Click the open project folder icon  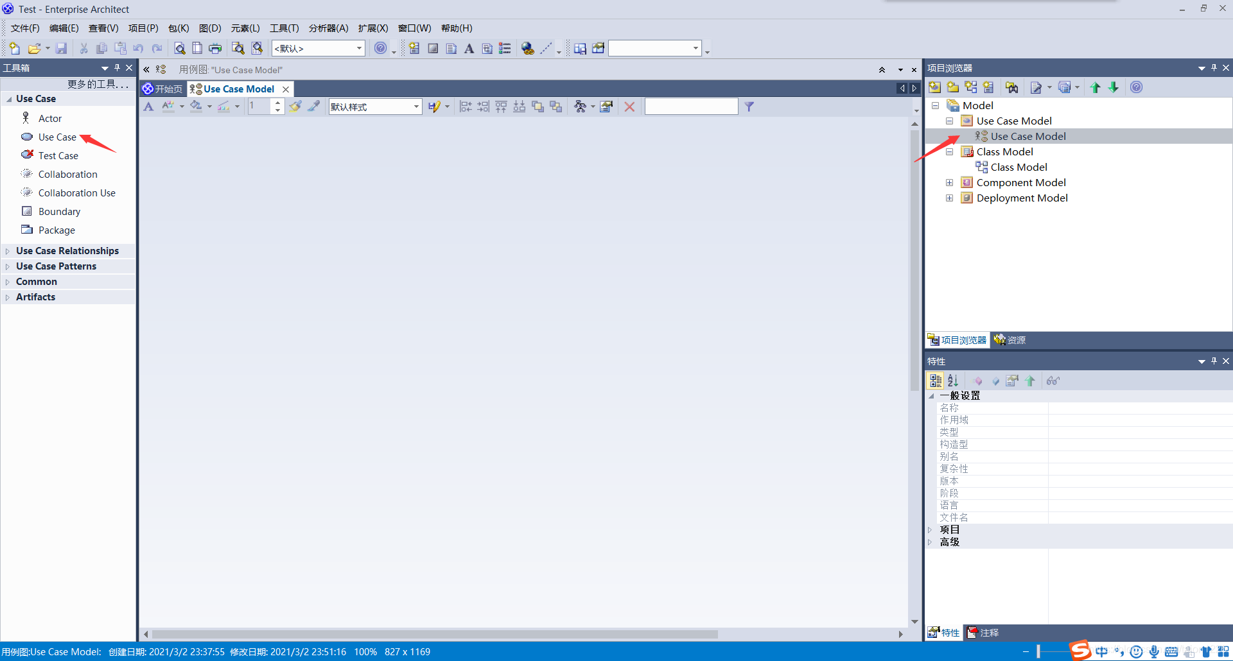pos(34,48)
